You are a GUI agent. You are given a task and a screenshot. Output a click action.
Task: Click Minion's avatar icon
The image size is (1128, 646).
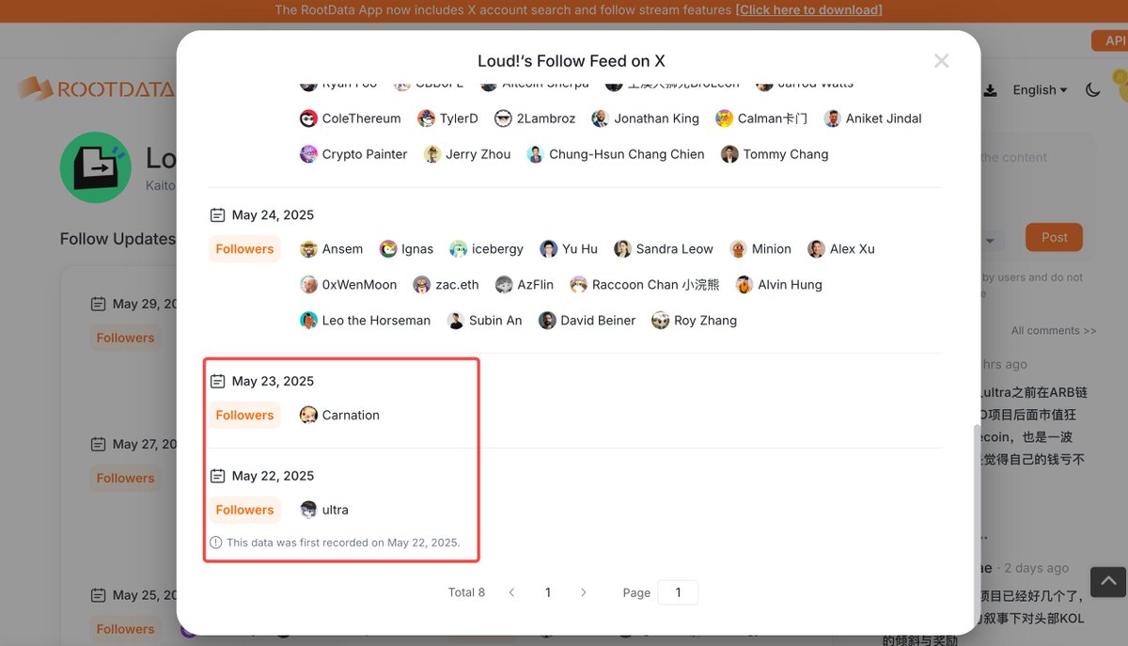click(x=738, y=249)
